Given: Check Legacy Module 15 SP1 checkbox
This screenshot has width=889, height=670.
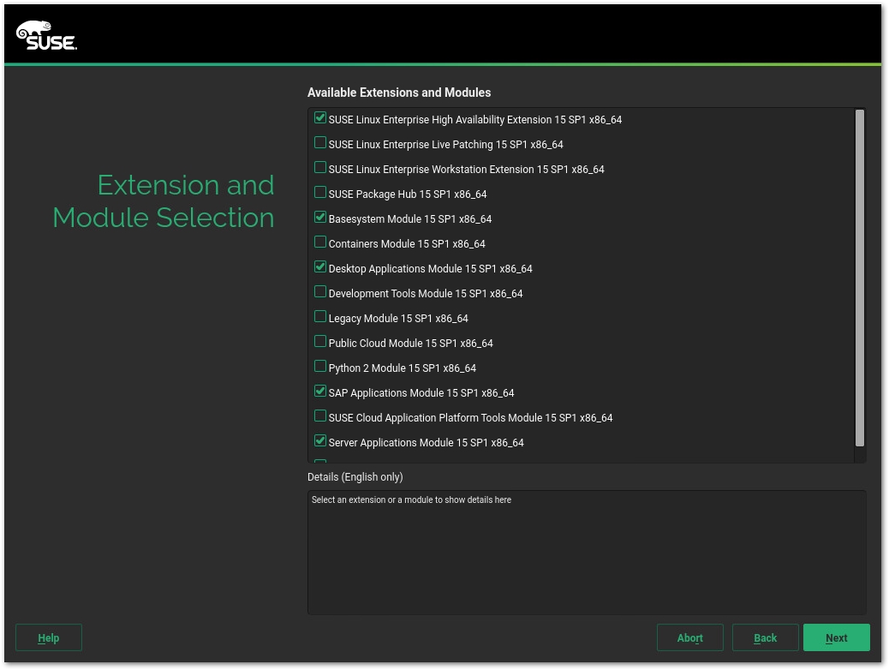Looking at the screenshot, I should pyautogui.click(x=320, y=316).
